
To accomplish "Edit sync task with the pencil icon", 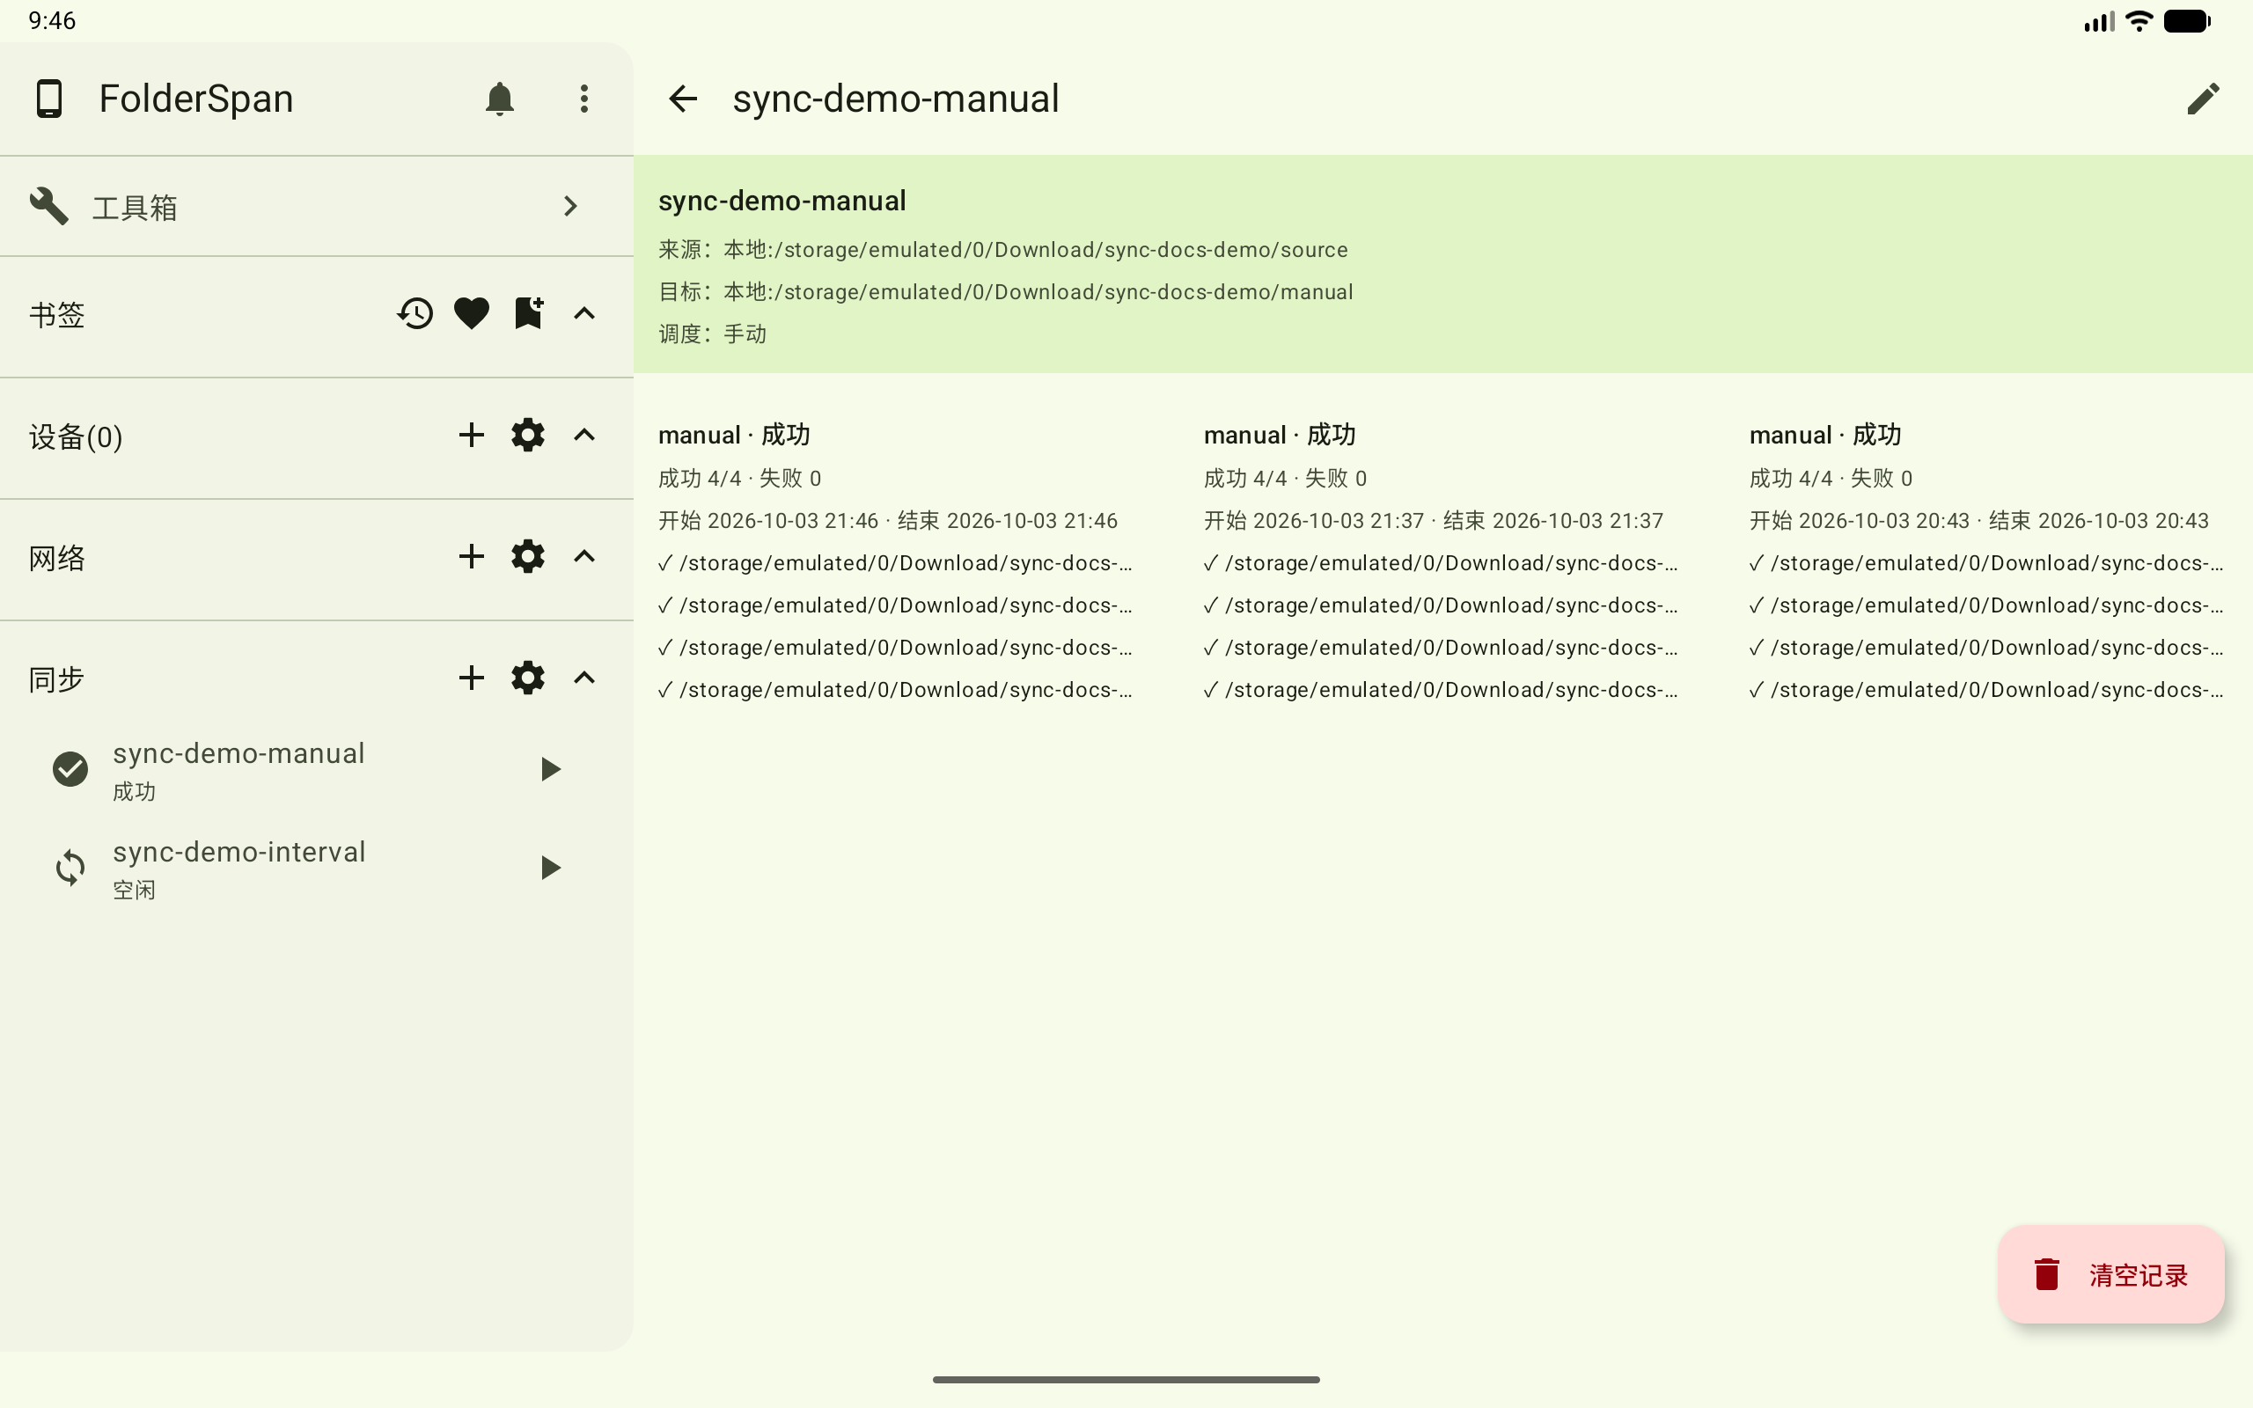I will coord(2204,99).
